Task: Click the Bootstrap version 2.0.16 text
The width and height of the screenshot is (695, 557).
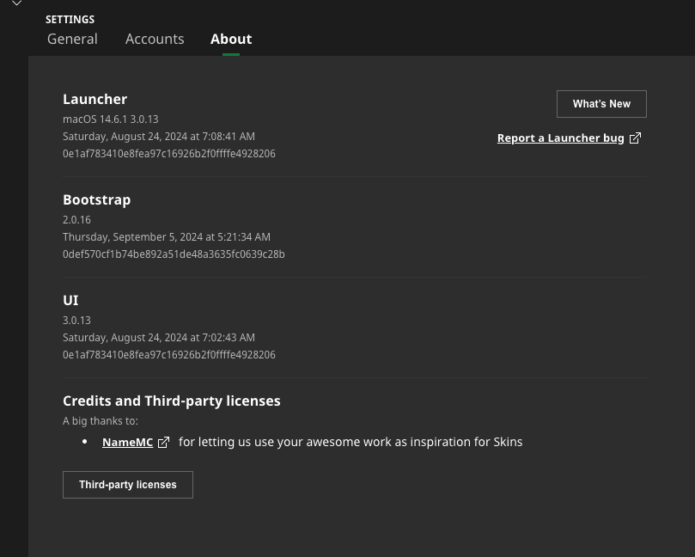Action: pos(76,220)
